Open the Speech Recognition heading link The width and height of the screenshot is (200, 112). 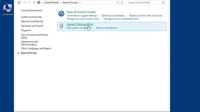click(x=80, y=24)
